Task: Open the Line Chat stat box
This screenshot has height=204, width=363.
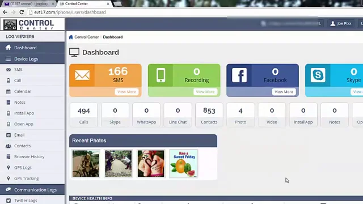Action: [178, 115]
